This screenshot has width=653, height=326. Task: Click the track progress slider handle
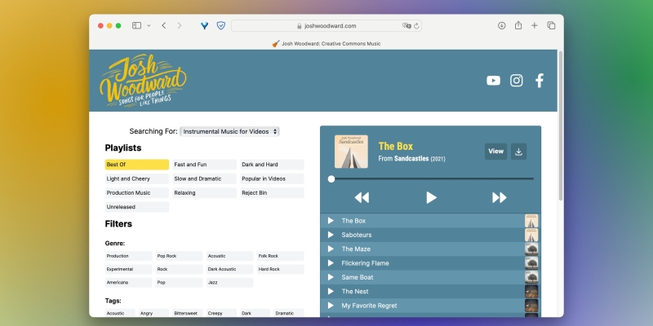pyautogui.click(x=331, y=178)
